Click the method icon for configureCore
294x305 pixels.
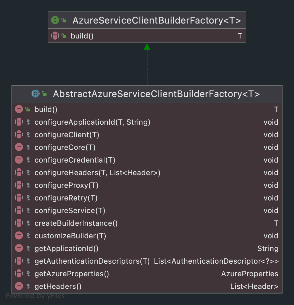click(x=19, y=147)
